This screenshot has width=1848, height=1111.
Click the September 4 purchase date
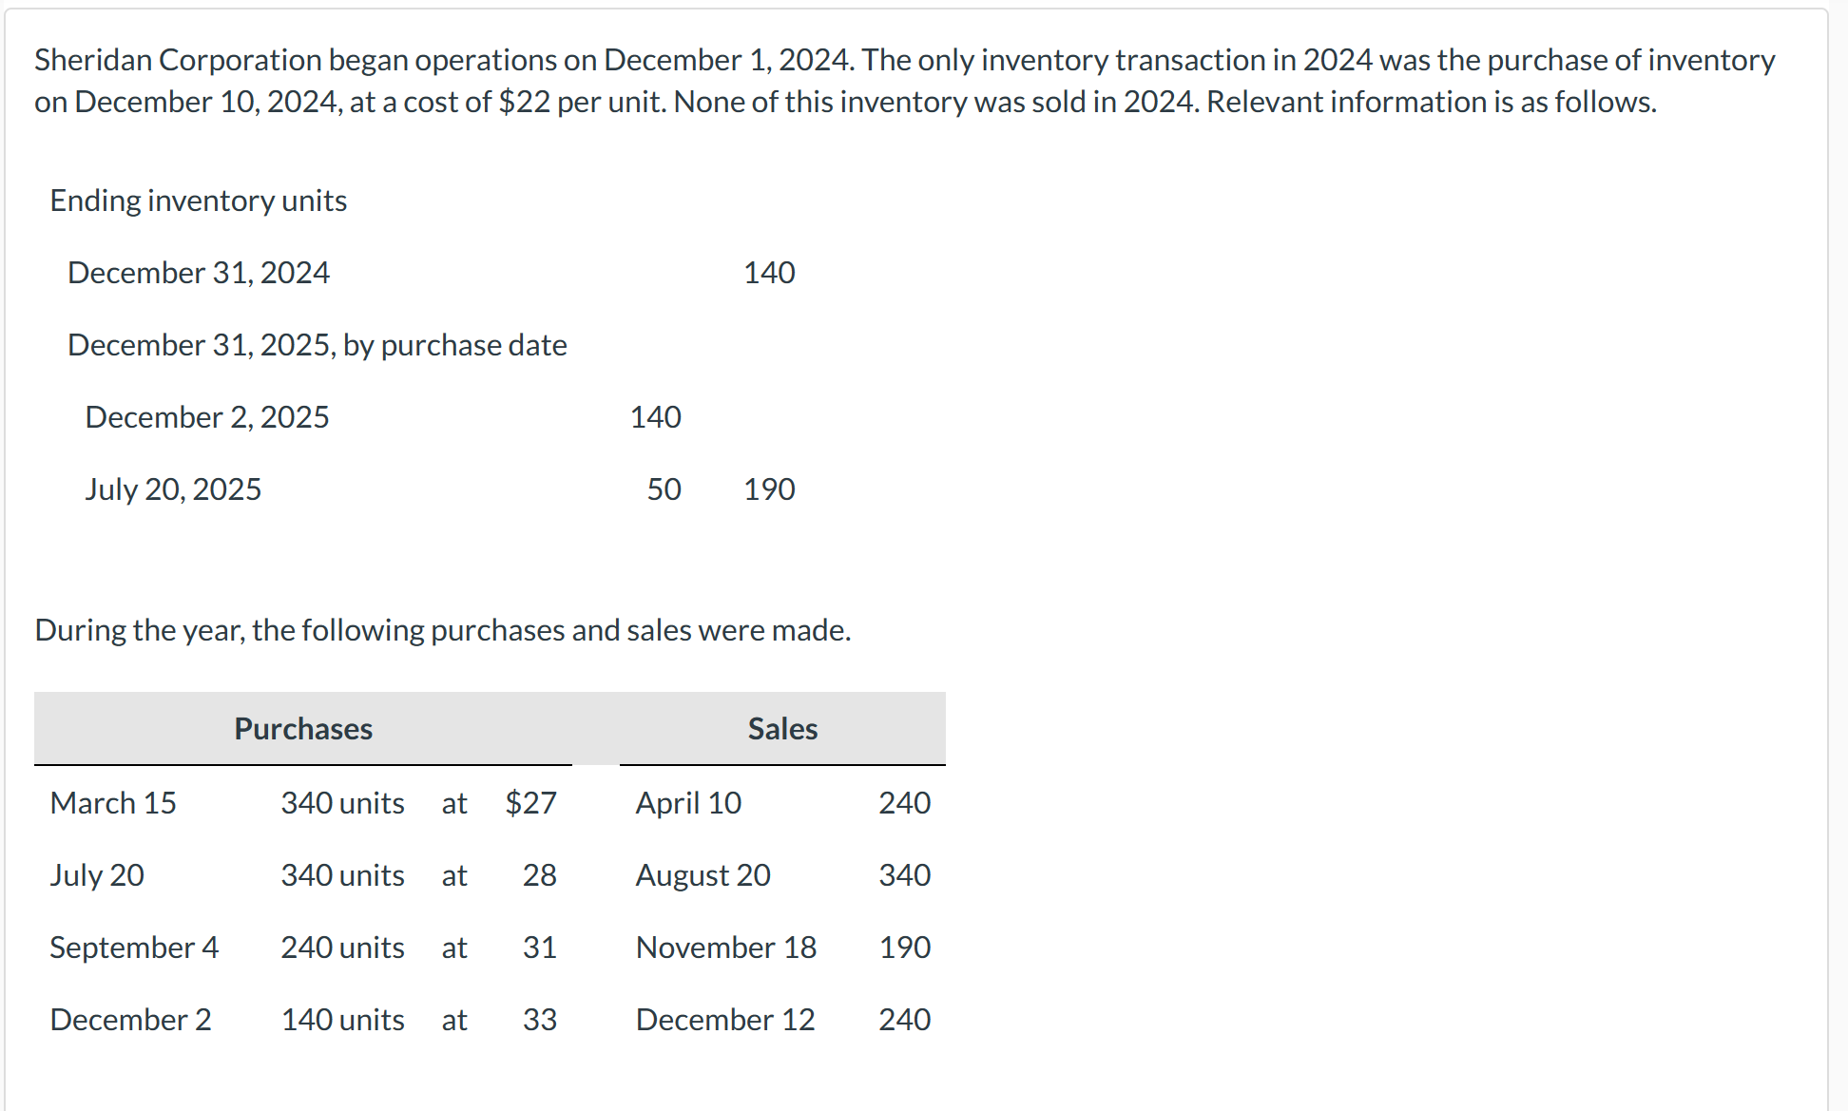tap(134, 948)
